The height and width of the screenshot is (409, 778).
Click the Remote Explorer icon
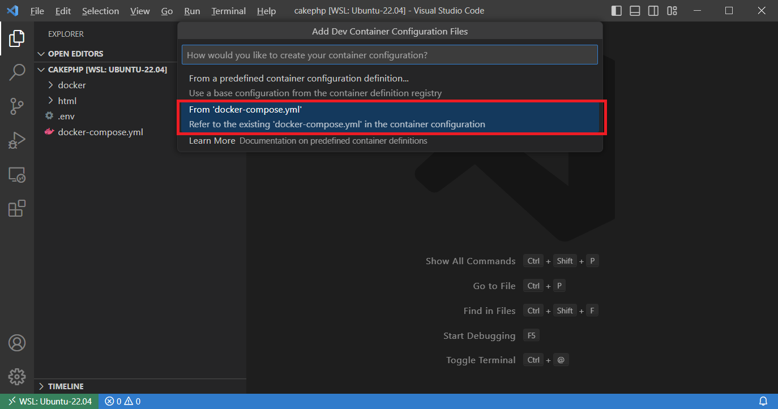(x=16, y=175)
